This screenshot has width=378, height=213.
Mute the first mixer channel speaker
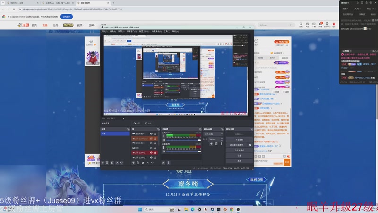[x=164, y=140]
